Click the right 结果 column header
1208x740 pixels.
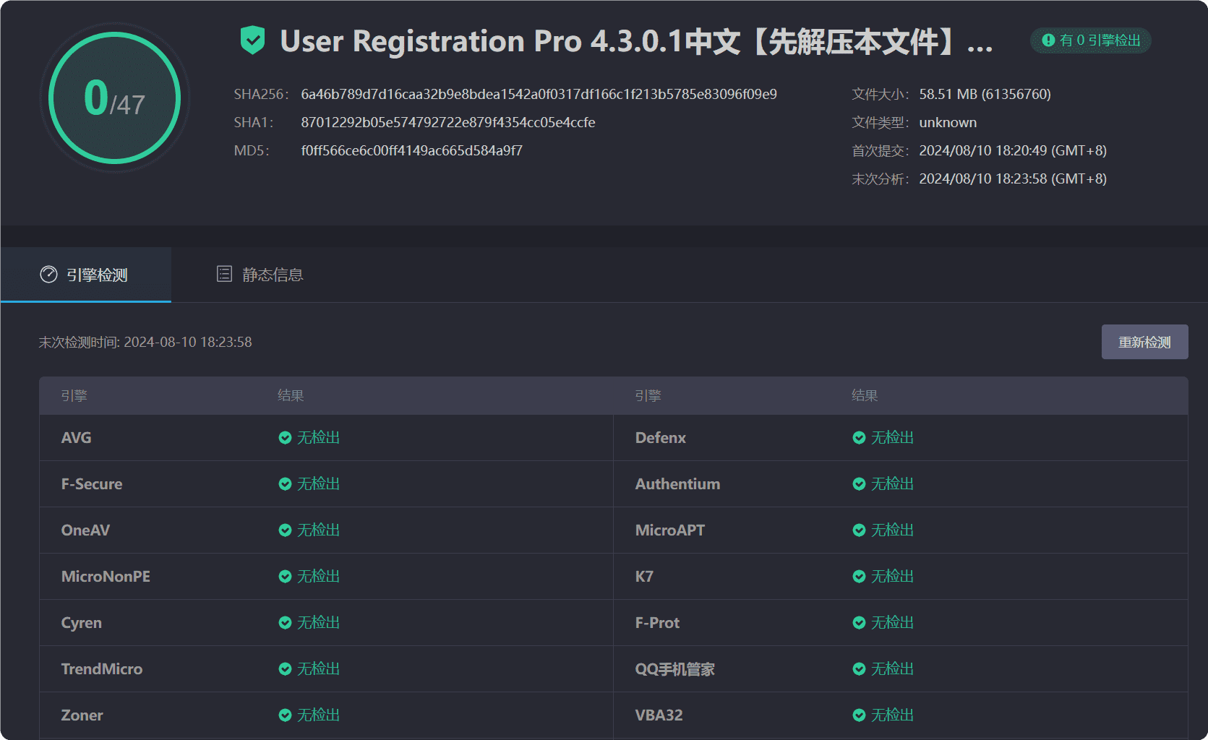tap(865, 396)
